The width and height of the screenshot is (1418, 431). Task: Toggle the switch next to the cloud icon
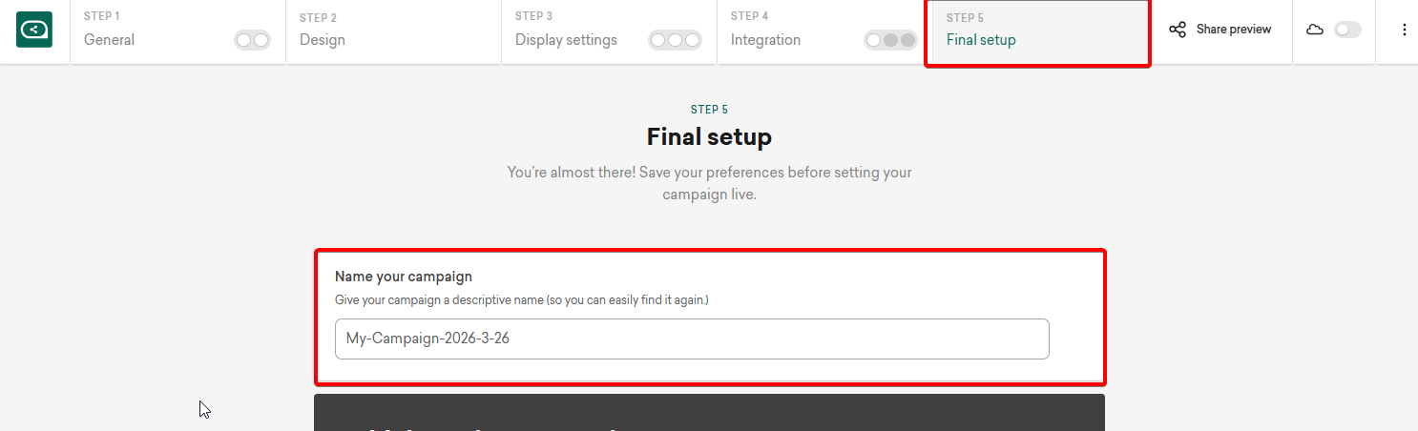click(x=1347, y=30)
